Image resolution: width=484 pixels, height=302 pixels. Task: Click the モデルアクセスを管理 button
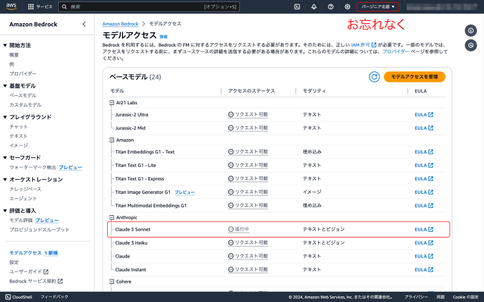point(414,77)
